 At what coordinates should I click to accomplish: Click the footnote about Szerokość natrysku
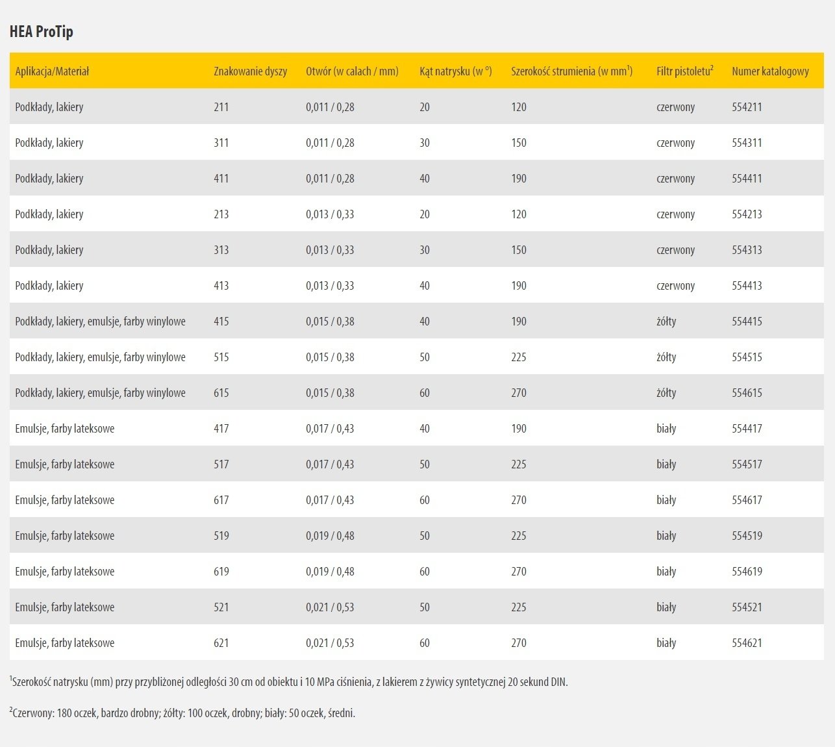click(x=289, y=681)
